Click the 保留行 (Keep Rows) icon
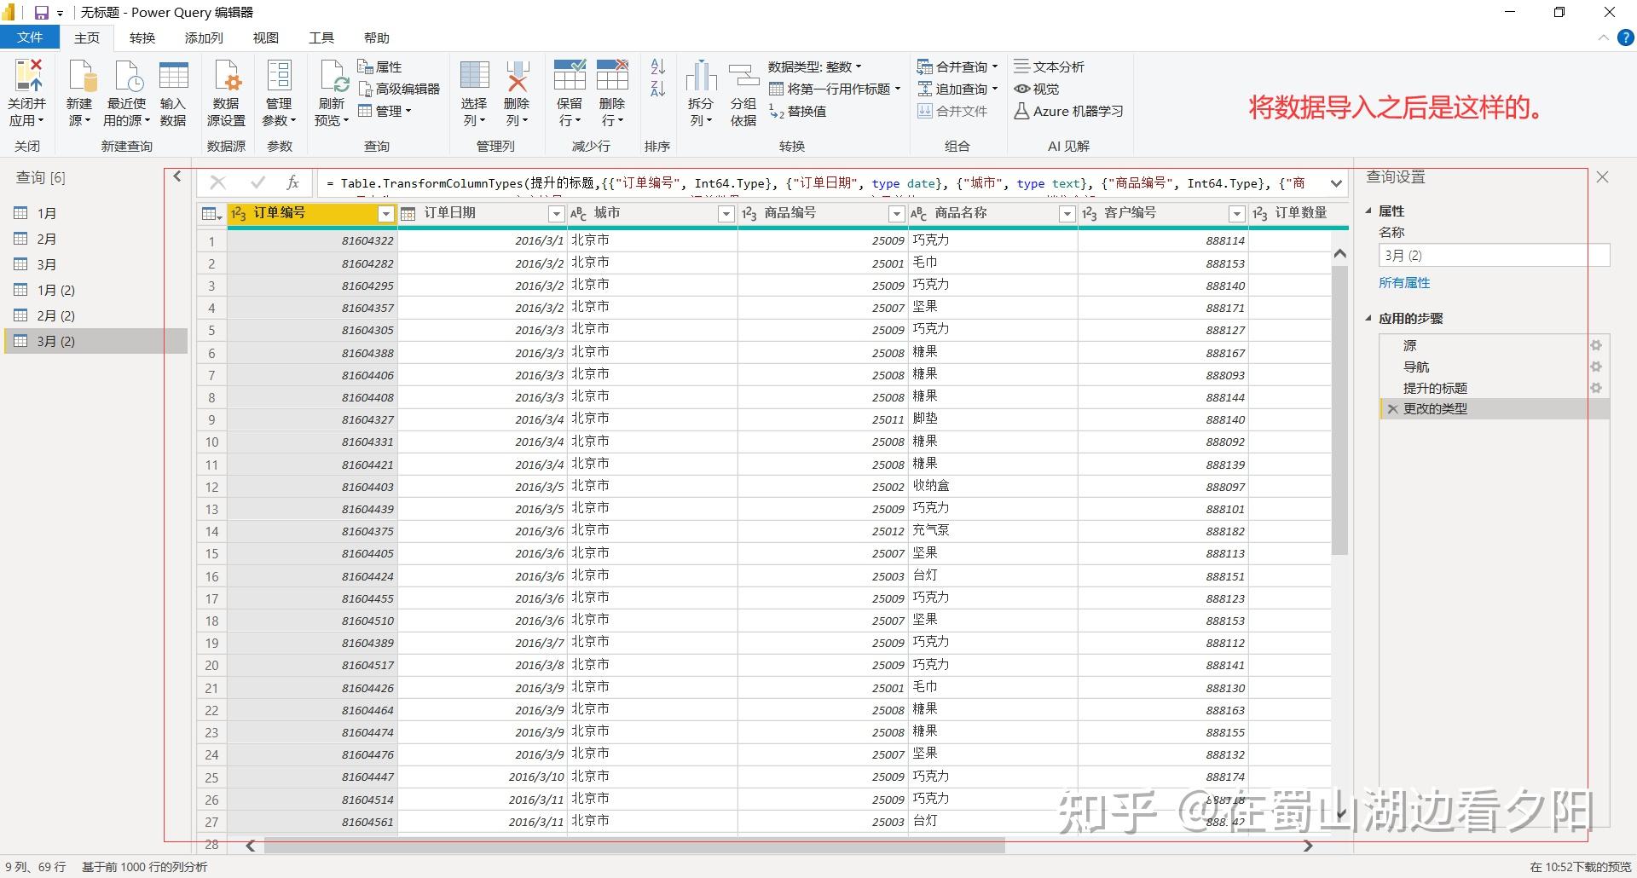The height and width of the screenshot is (878, 1637). coord(570,75)
